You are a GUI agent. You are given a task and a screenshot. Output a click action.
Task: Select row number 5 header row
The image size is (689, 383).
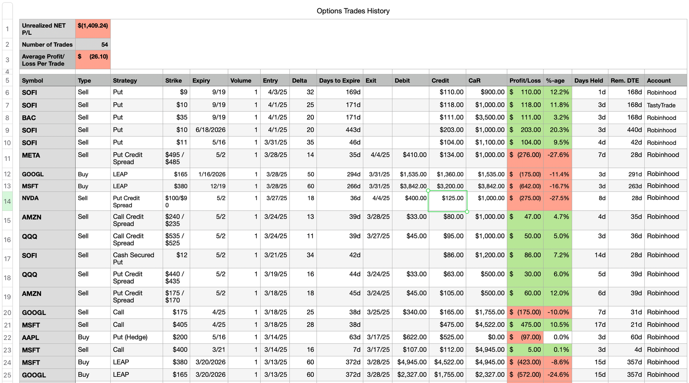pyautogui.click(x=7, y=81)
